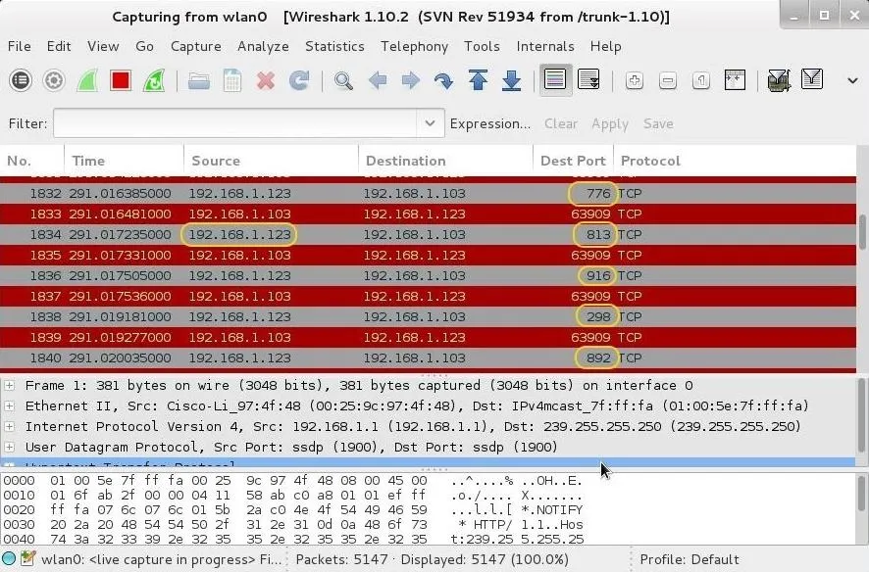Sort by the Time column header

click(x=125, y=161)
